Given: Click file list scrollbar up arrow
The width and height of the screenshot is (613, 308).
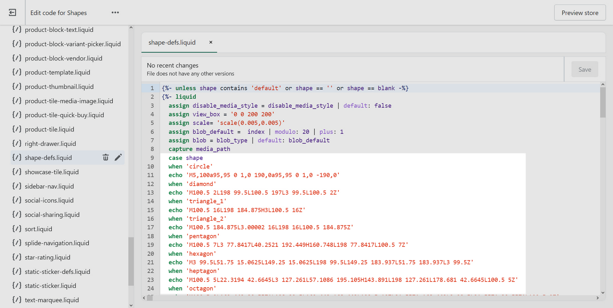Looking at the screenshot, I should [x=131, y=28].
